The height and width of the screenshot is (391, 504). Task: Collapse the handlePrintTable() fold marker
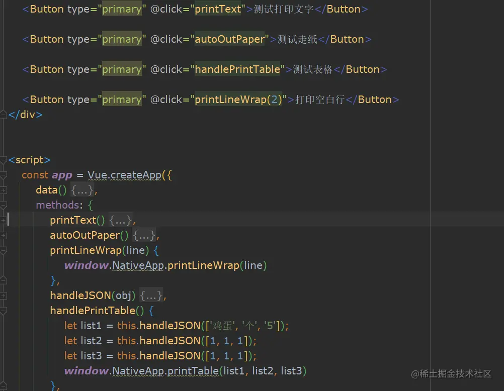click(3, 311)
